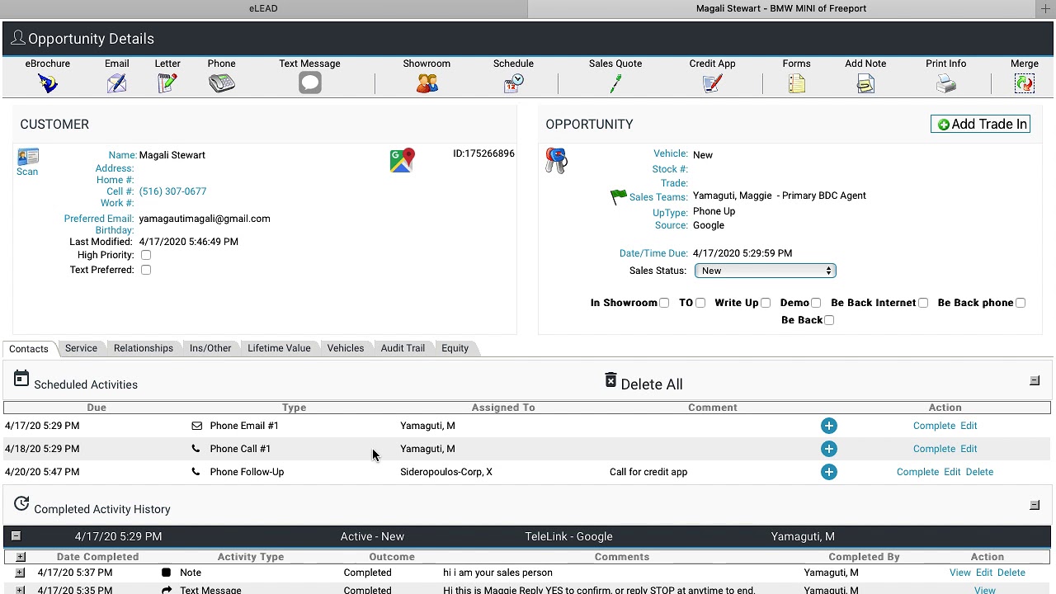Viewport: 1056px width, 594px height.
Task: Click Complete on Phone Email #1 row
Action: point(934,426)
